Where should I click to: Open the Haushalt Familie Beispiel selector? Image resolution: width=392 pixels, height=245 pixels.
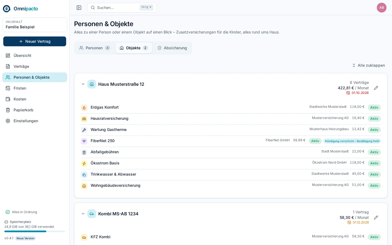(x=35, y=25)
